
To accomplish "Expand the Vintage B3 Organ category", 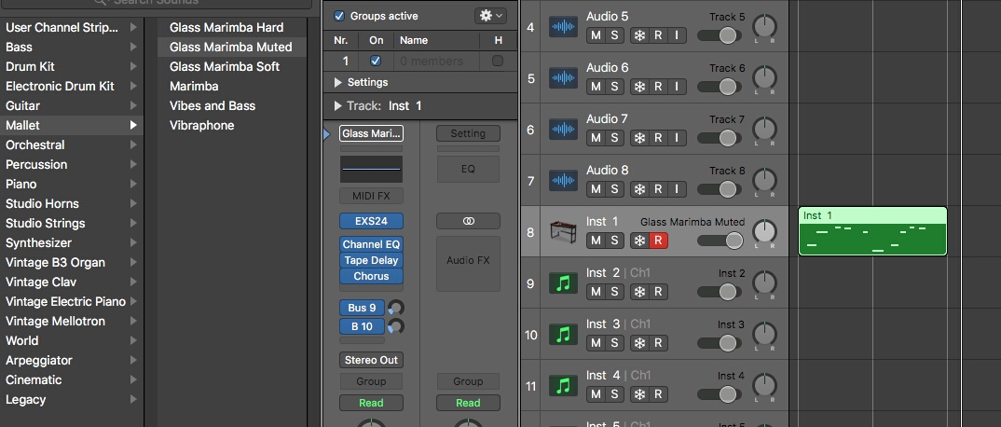I will [x=133, y=262].
